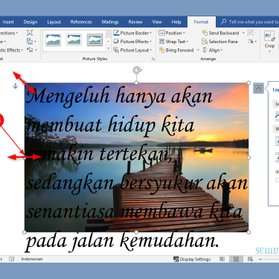The height and width of the screenshot is (279, 279).
Task: Click the zoom slider track
Action: tap(272, 260)
